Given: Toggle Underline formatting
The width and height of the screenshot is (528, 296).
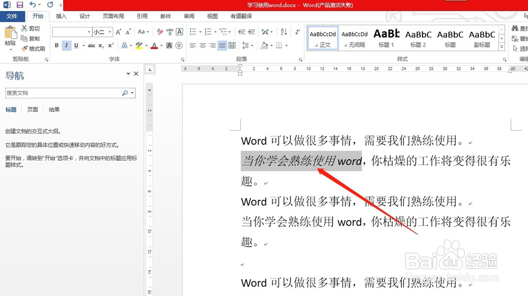Looking at the screenshot, I should (x=76, y=45).
